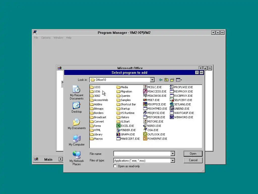Select the Startup folder

click(123, 109)
